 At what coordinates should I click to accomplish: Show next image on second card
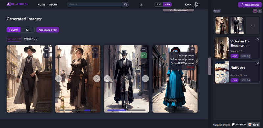(x=97, y=78)
